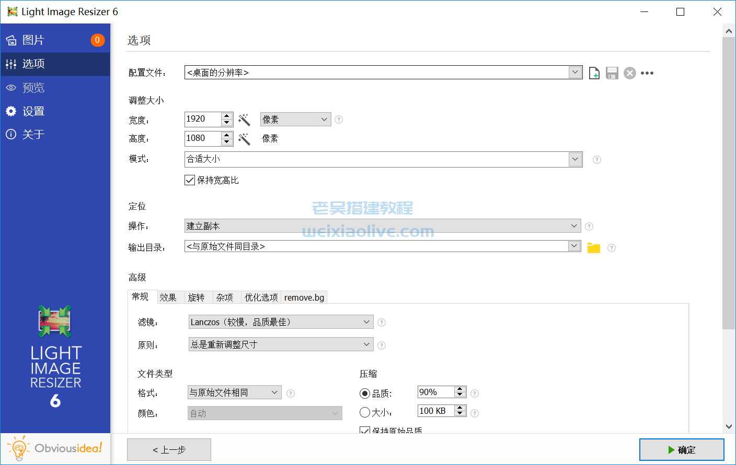Screen dimensions: 736x465
Task: Click inside the 高度 height input field
Action: point(204,138)
